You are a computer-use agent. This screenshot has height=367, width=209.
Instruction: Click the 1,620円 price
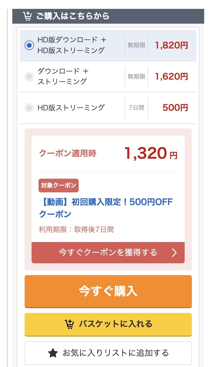pos(172,77)
